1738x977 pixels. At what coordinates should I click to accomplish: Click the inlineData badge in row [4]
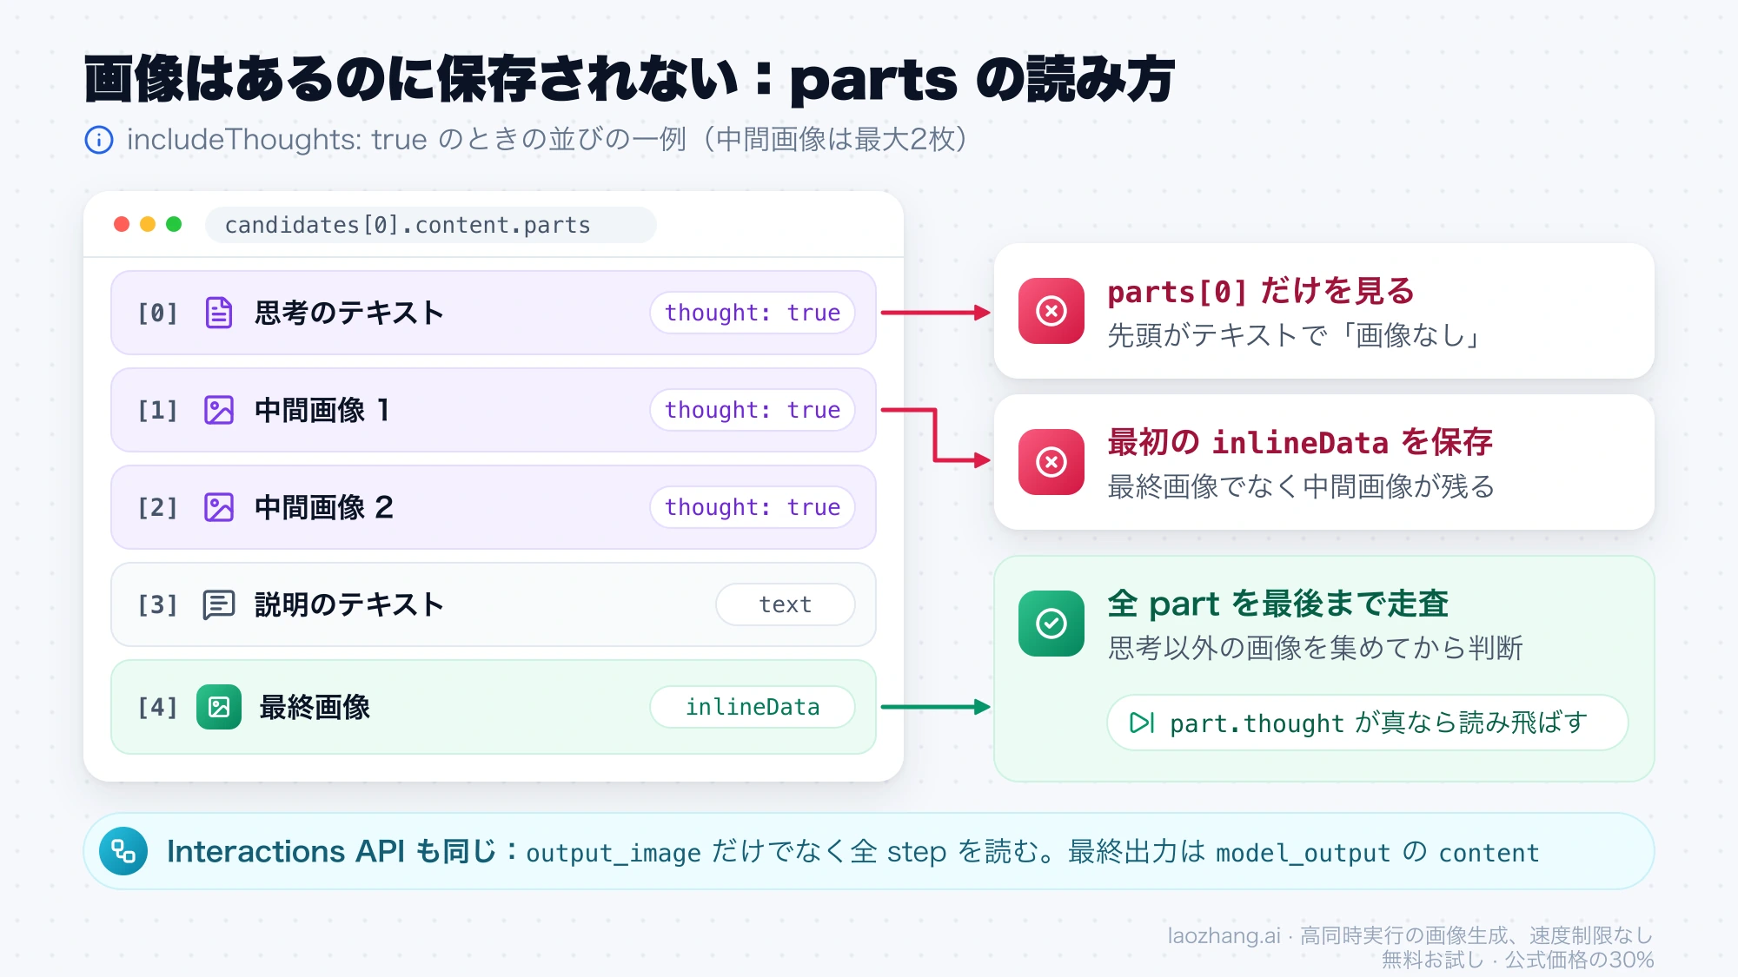(753, 707)
